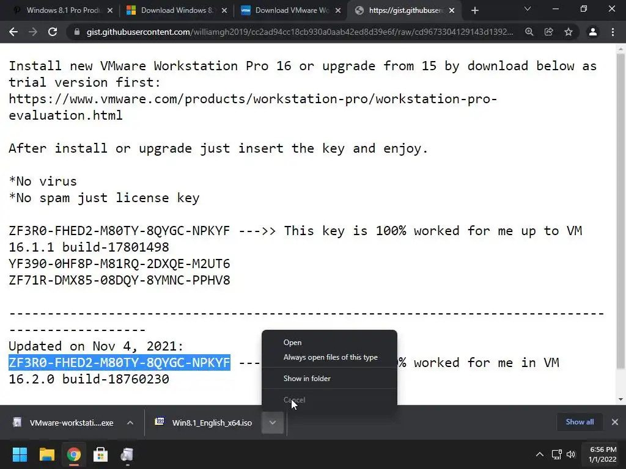Click the '*No virus' line
Viewport: 626px width, 469px height.
click(43, 181)
